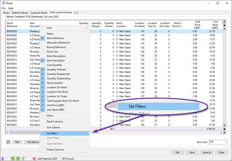Select the Order Lines for Bookes tab
The height and width of the screenshot is (161, 232).
61,13
